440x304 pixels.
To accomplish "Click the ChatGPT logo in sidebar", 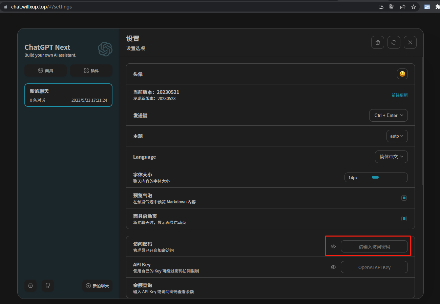I will click(105, 49).
